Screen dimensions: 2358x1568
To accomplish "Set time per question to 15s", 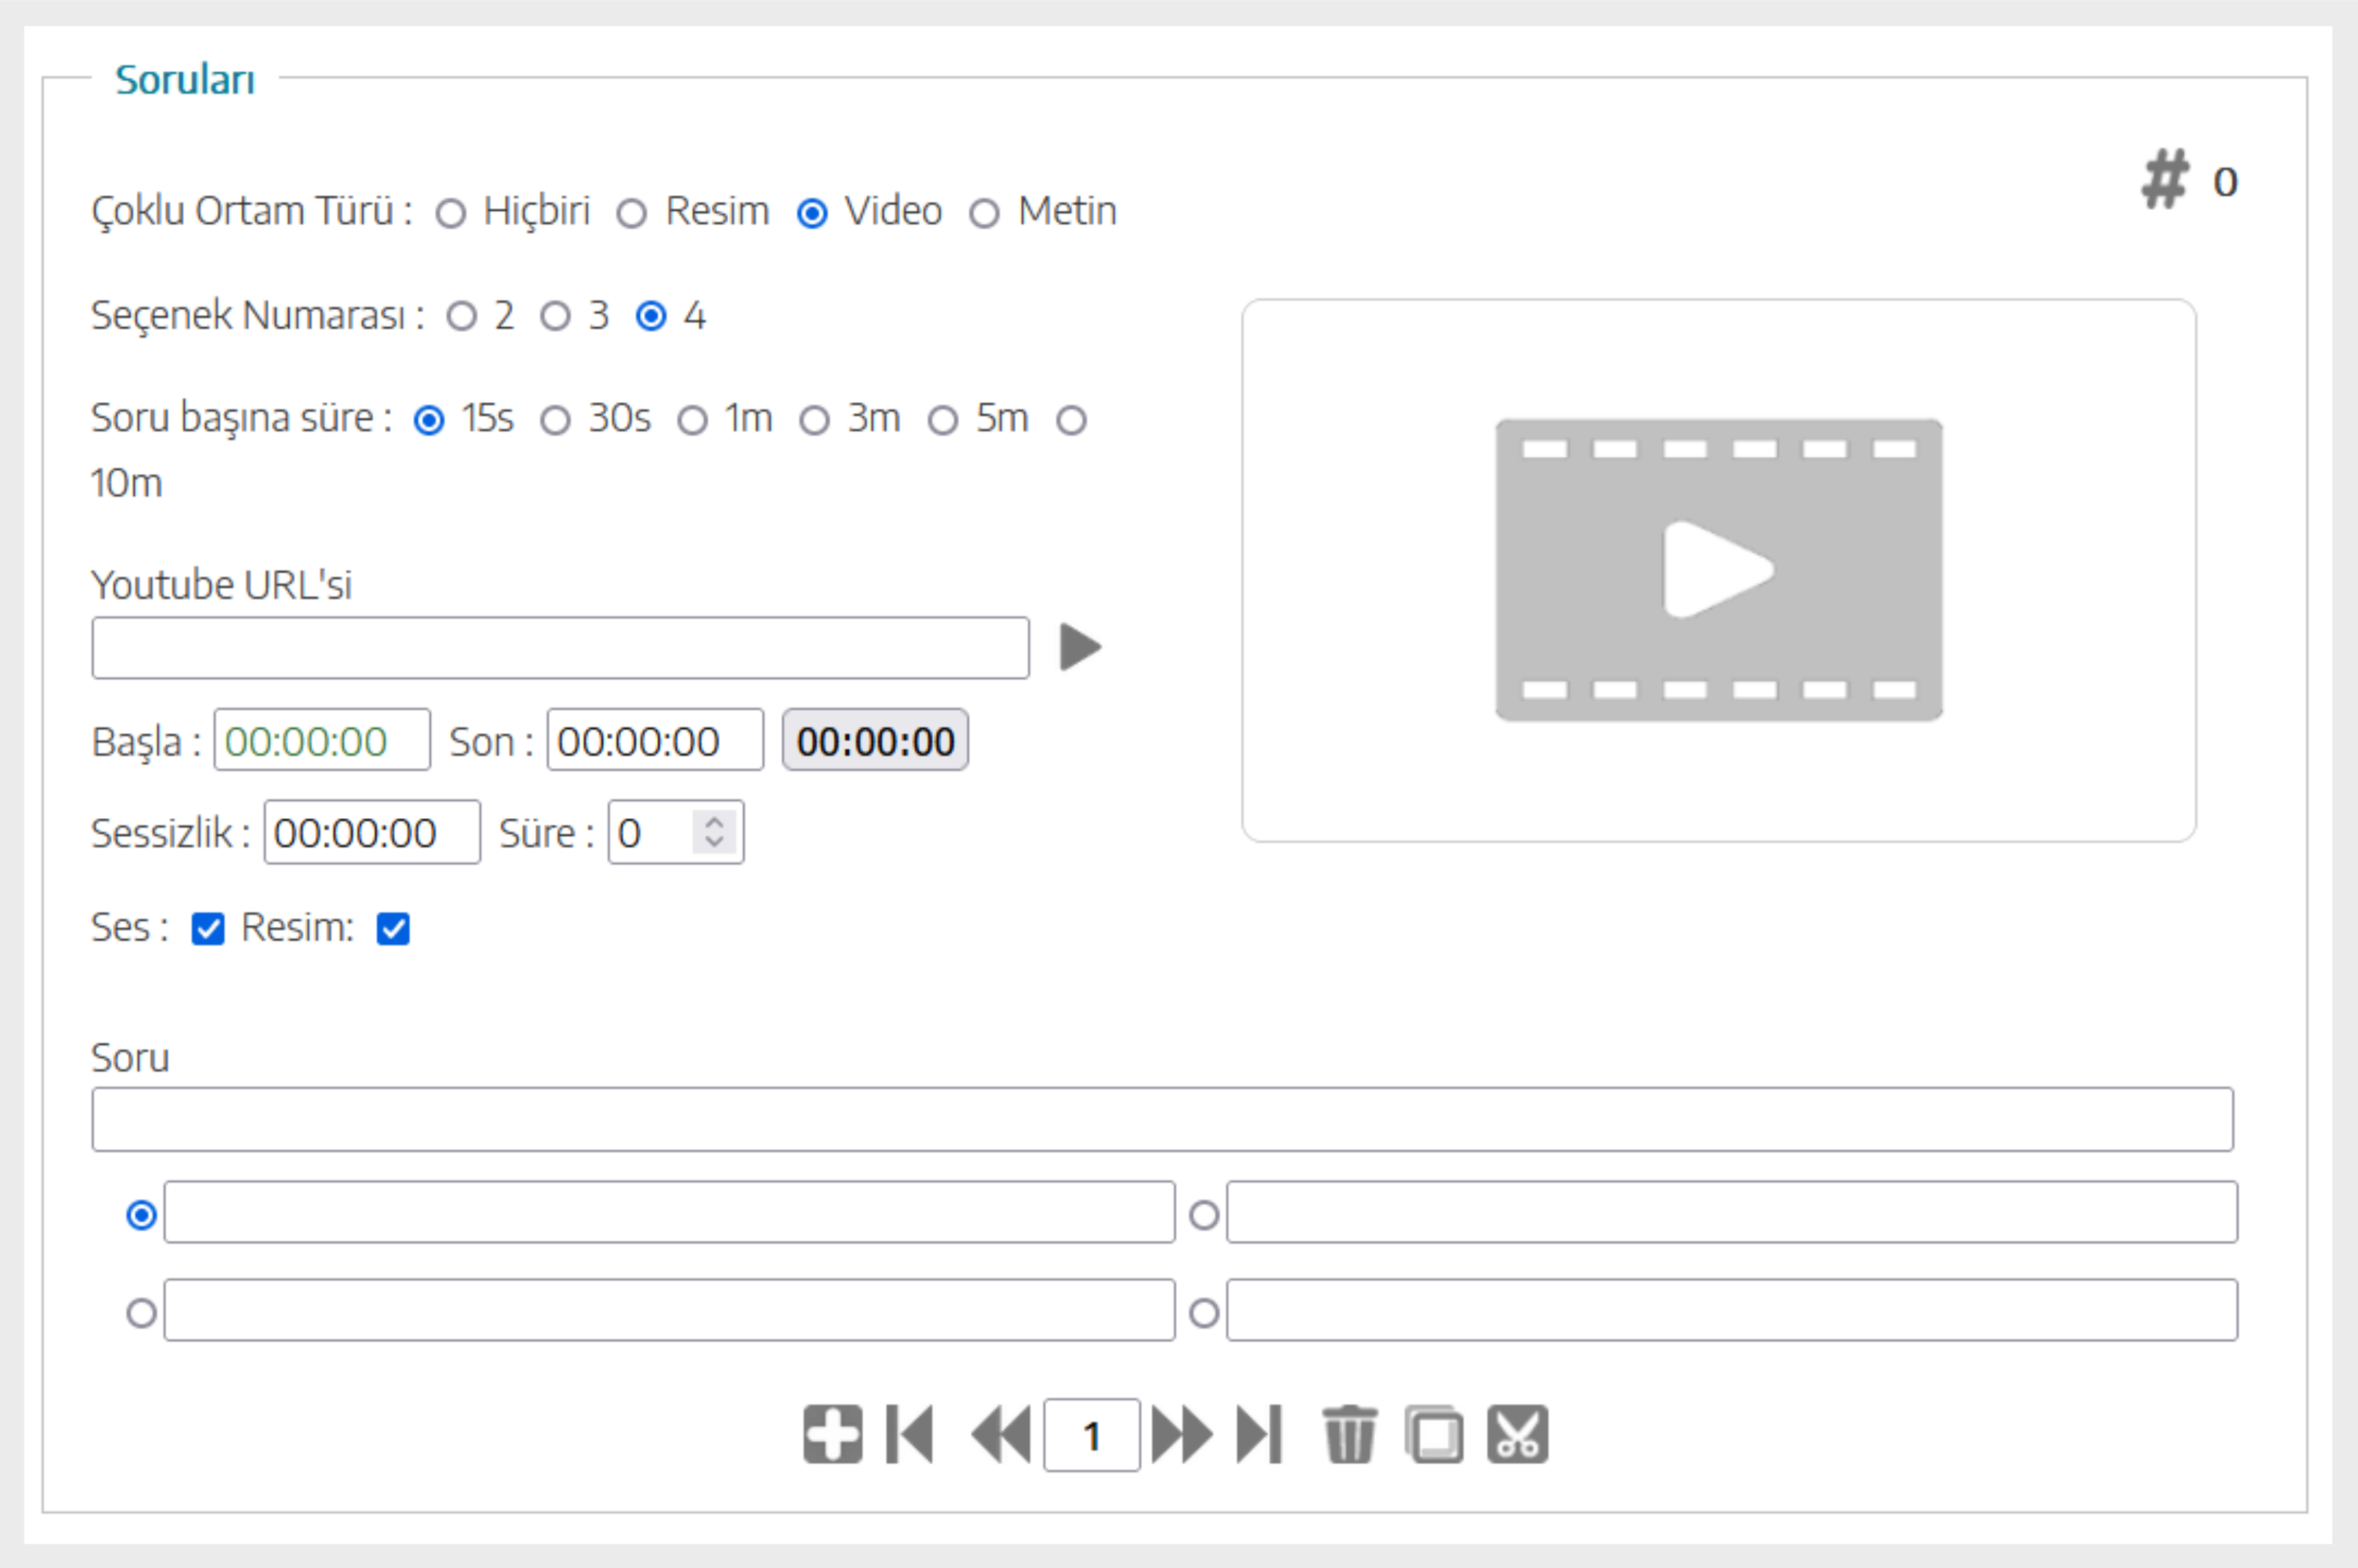I will 429,421.
